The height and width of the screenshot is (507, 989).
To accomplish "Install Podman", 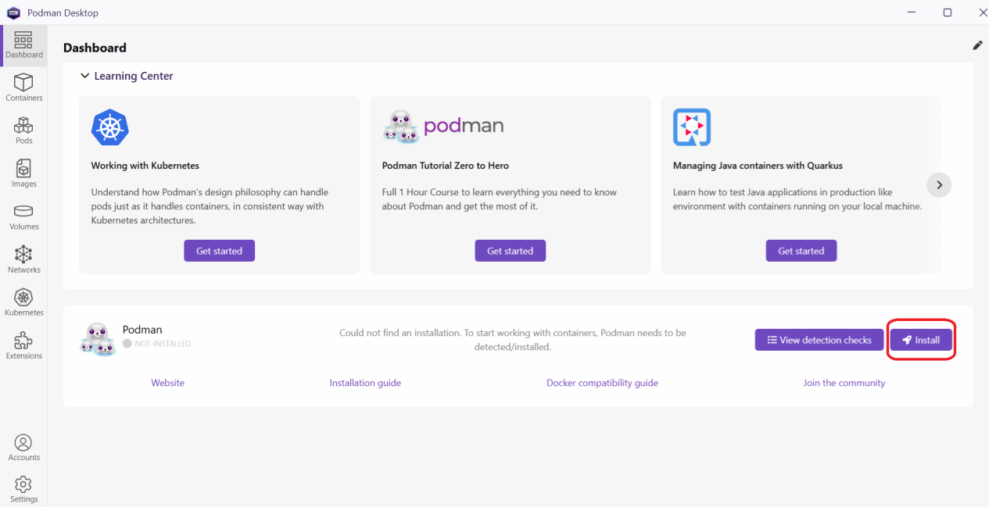I will click(921, 339).
